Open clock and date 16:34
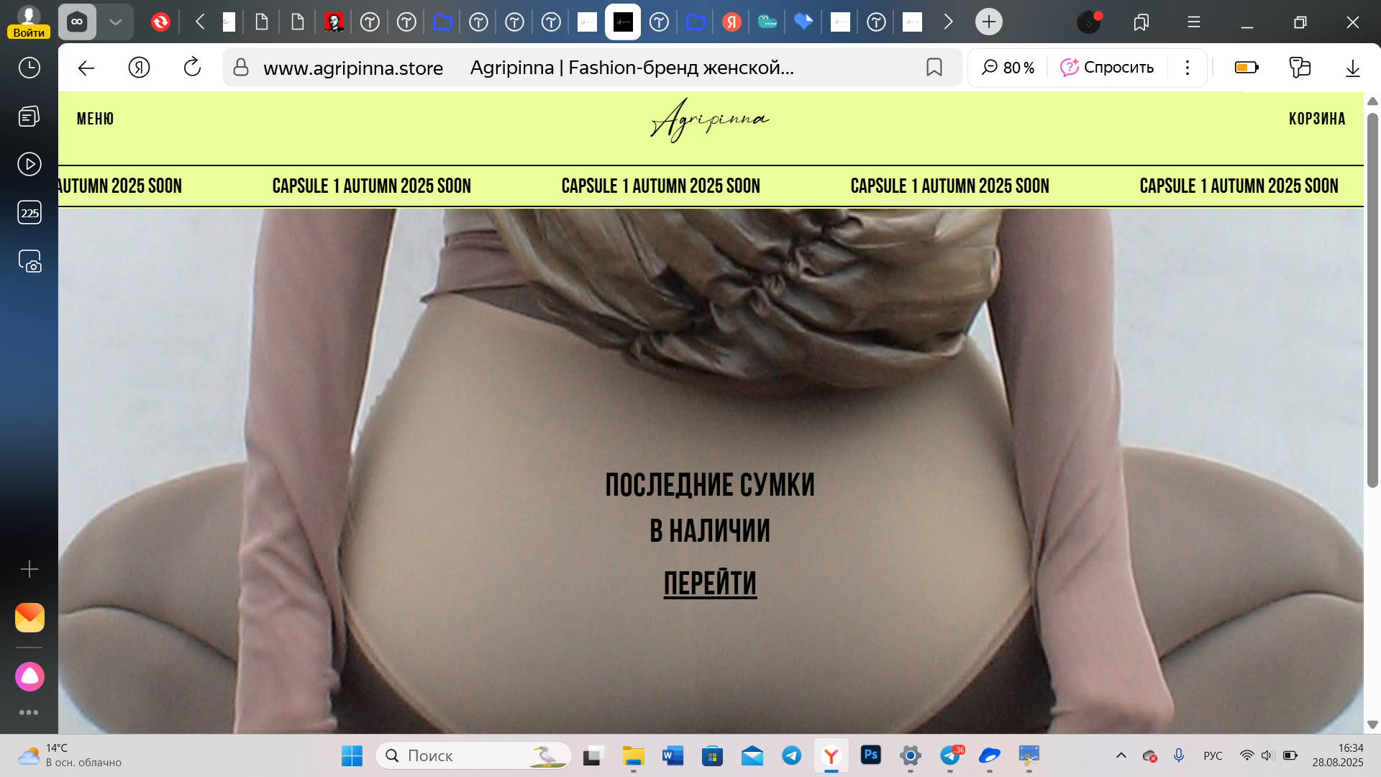1381x777 pixels. [x=1337, y=755]
